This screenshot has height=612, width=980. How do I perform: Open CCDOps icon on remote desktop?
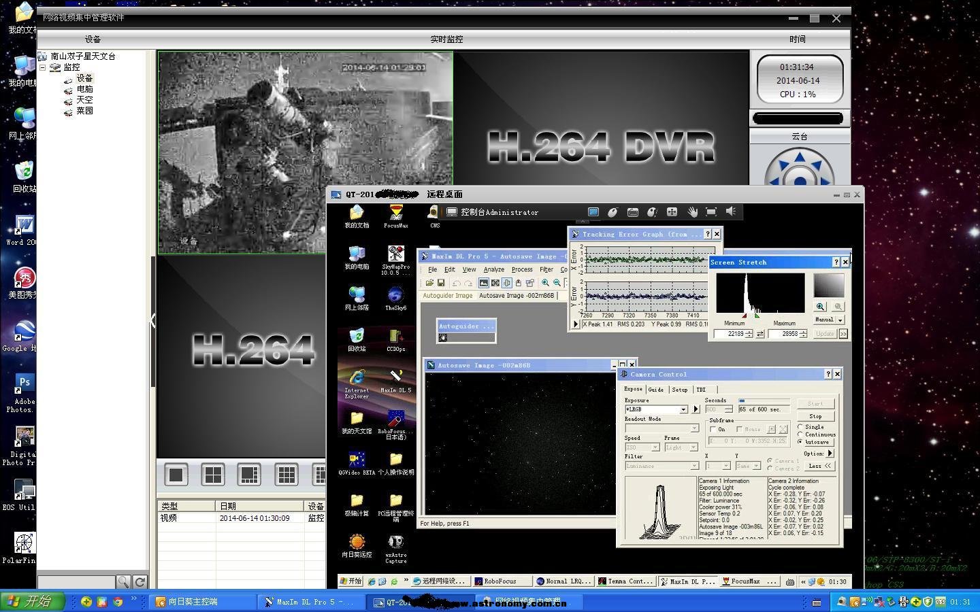point(395,340)
